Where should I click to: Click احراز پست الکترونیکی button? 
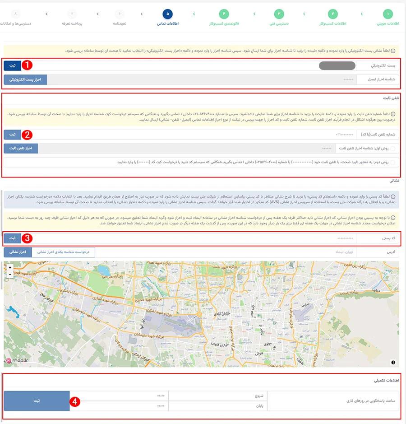25,80
